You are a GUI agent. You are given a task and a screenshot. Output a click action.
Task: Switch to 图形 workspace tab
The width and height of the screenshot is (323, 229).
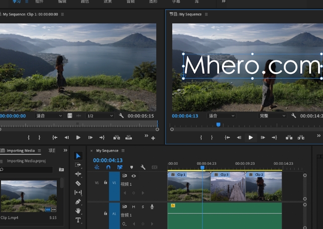(153, 1)
